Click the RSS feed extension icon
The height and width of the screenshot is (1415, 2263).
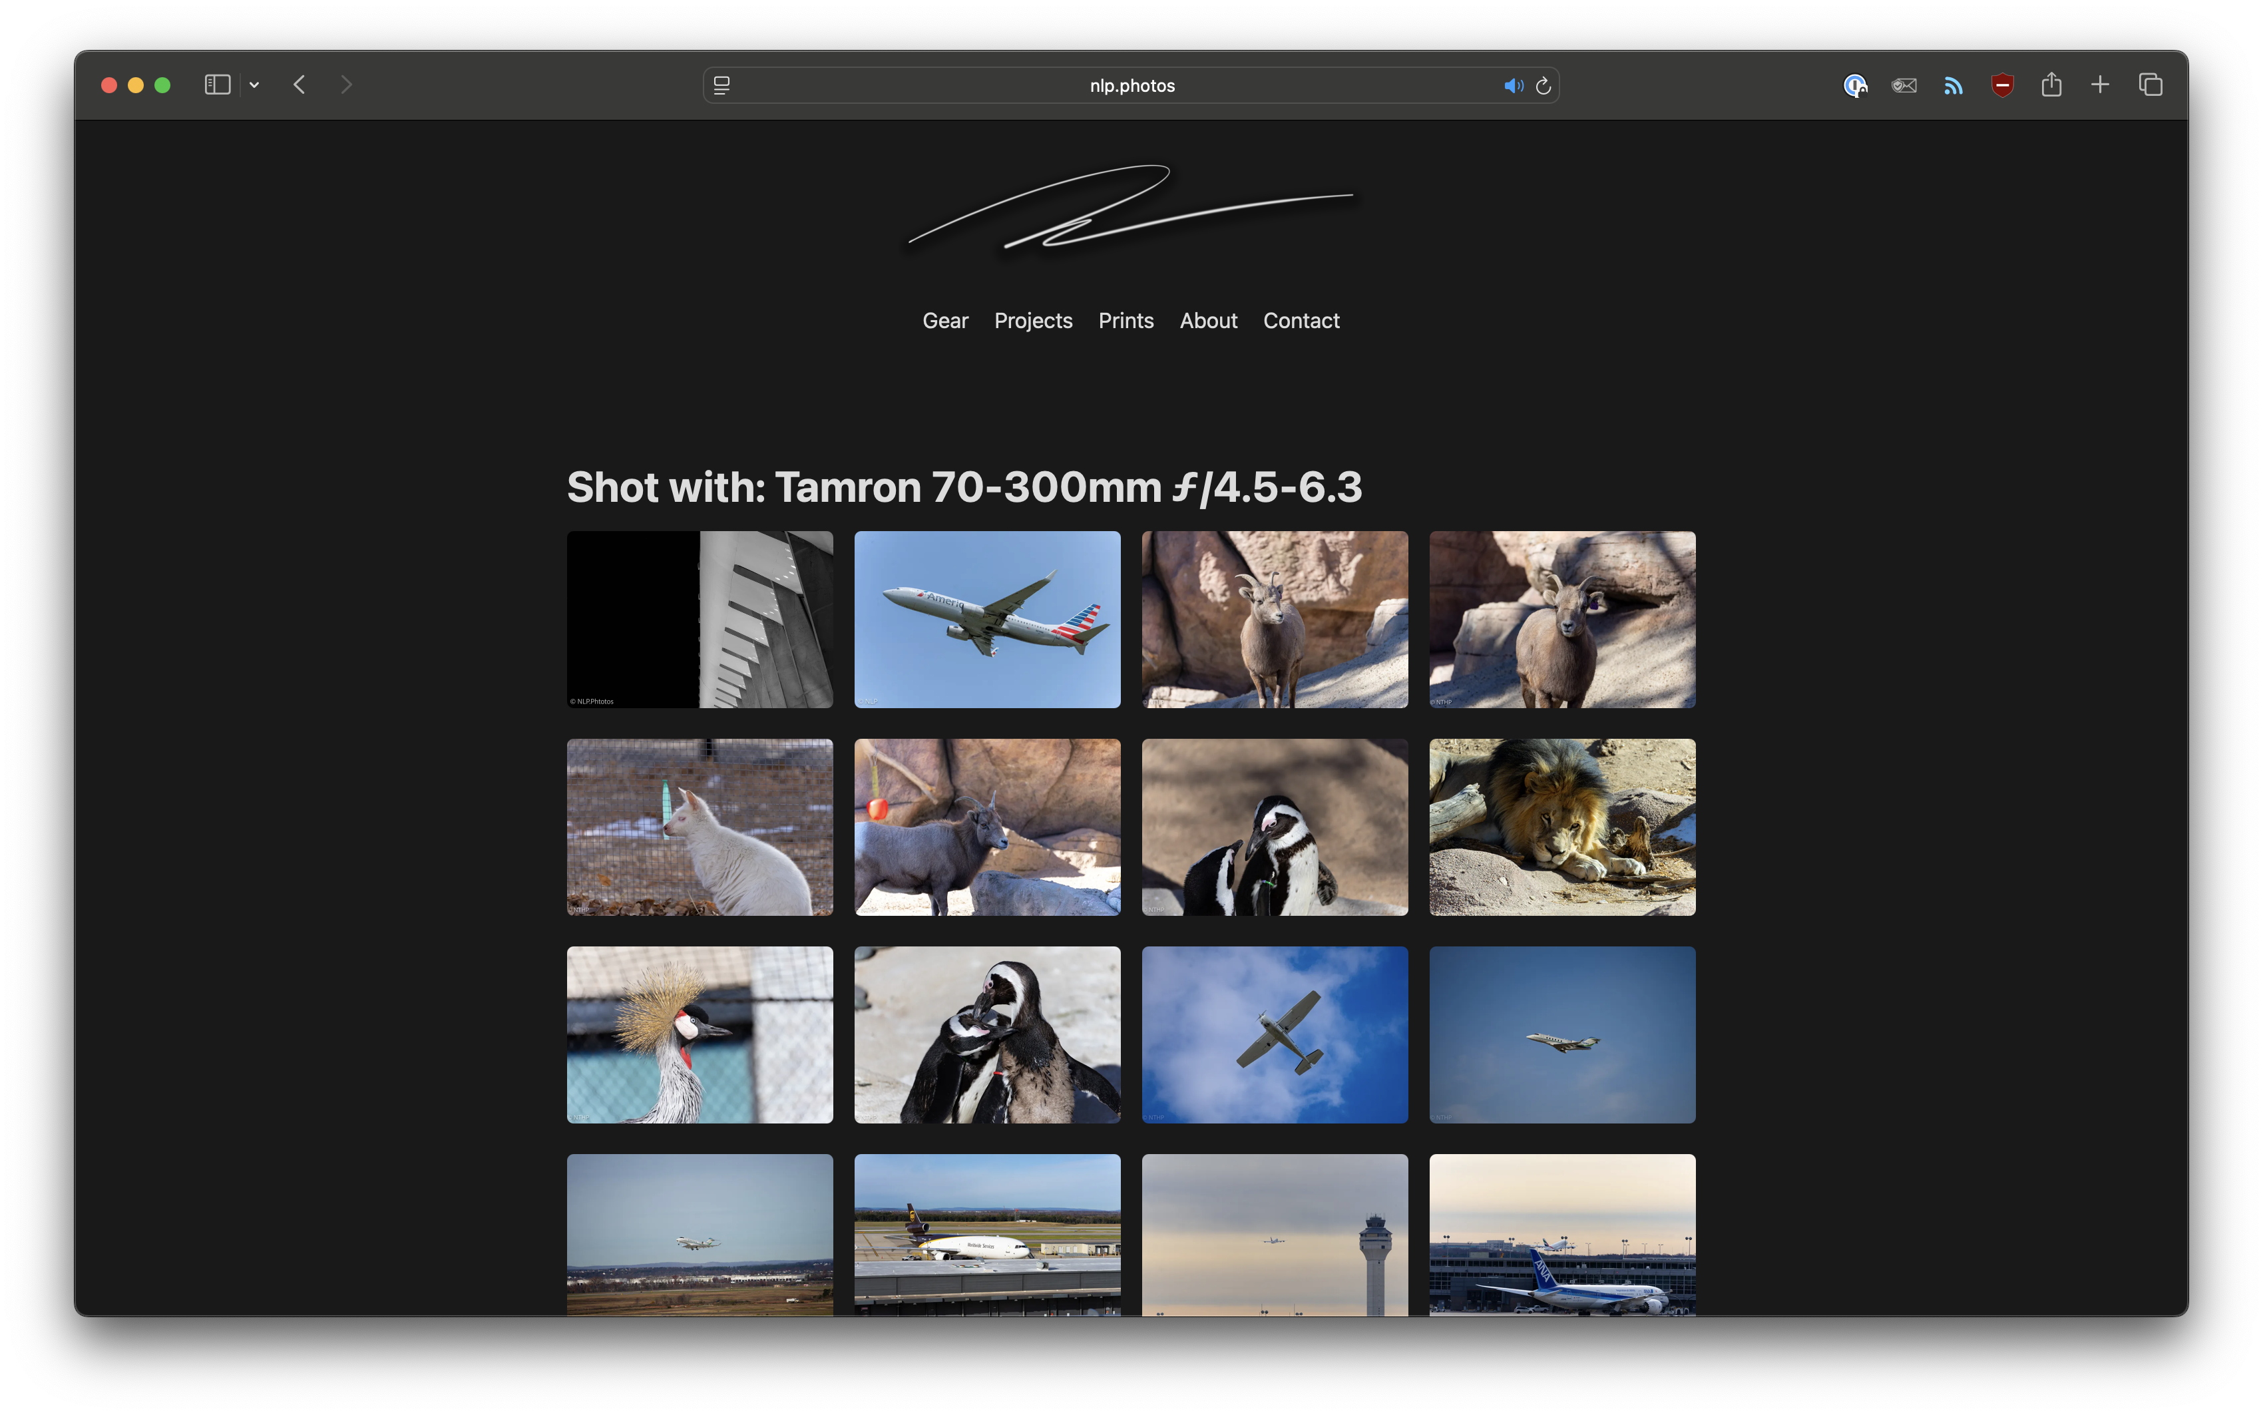click(x=1954, y=86)
